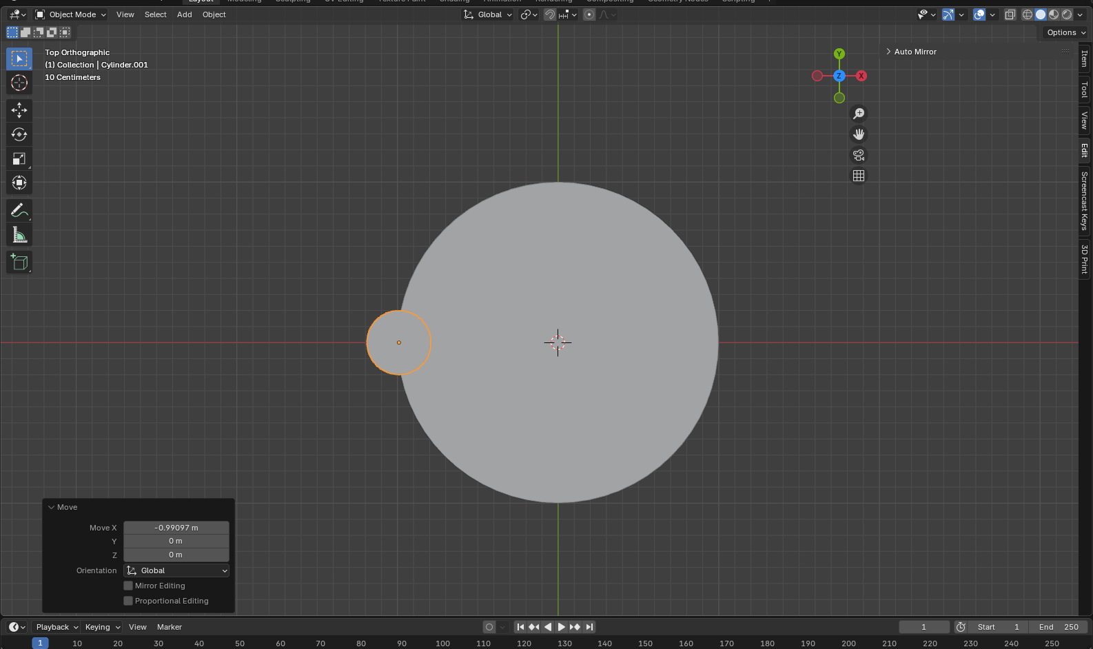Viewport: 1093px width, 649px height.
Task: Switch to Wireframe viewport shading
Action: point(1028,14)
